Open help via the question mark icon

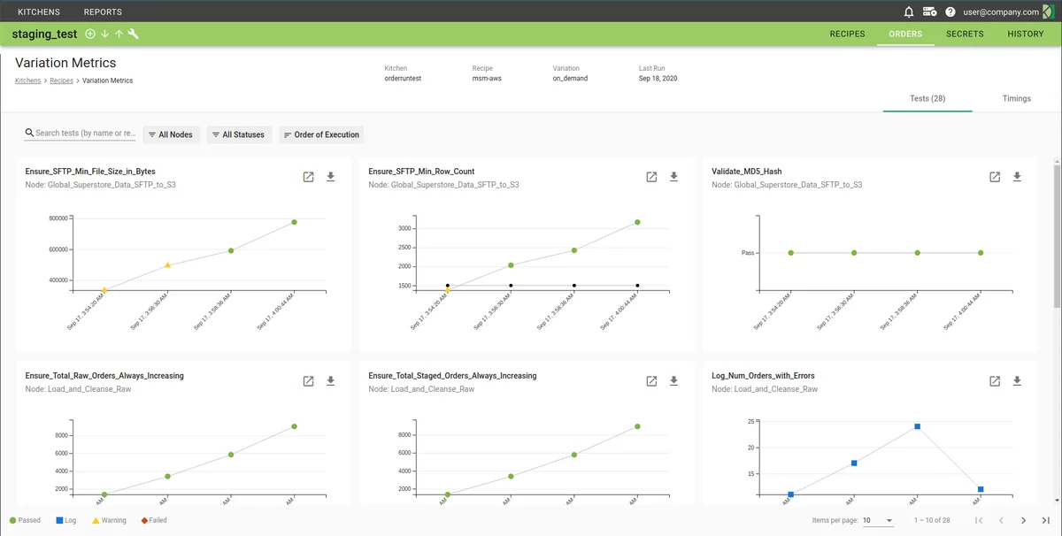tap(950, 11)
